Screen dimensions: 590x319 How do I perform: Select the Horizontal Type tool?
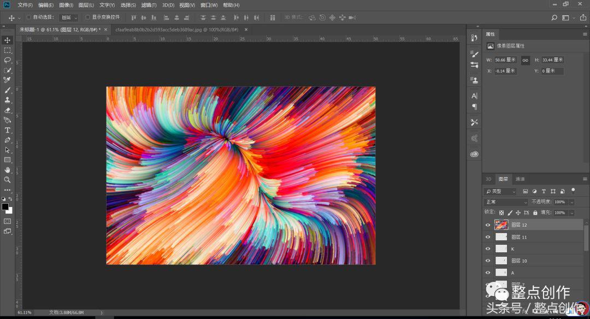(x=8, y=130)
